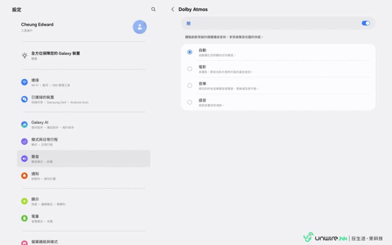
Task: Click the Dolby Atmos description sentence
Action: point(224,37)
